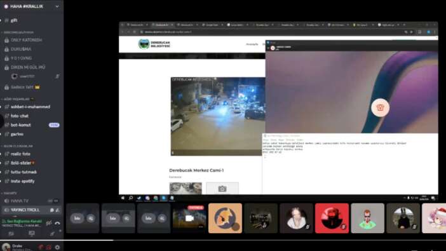This screenshot has height=251, width=446.
Task: Select the camera placeholder thumbnail under Derebucak Merkez Cami-1
Action: point(222,188)
